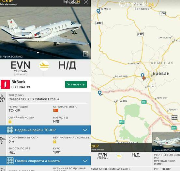Viewport: 180px width, 171px height.
Task: Install BirBank with the Установить button
Action: pos(76,84)
